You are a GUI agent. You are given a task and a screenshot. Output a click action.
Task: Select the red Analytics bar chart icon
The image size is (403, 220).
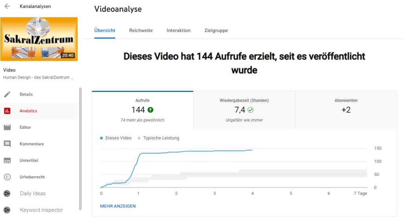[x=7, y=111]
